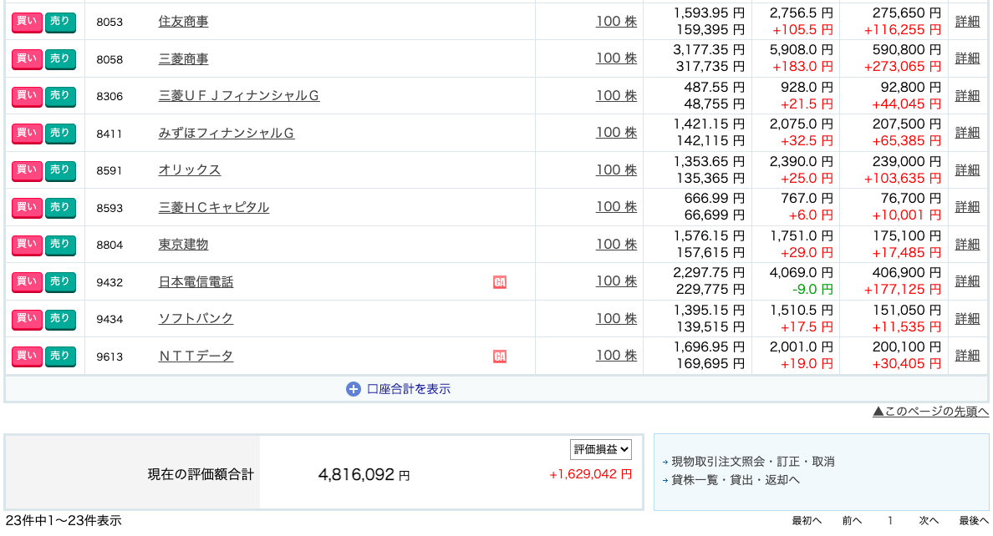Open 現物取引注文照会・訂正・取消 link

tap(753, 462)
